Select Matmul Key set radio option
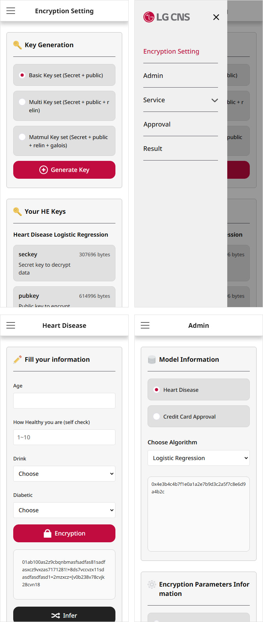 (x=22, y=137)
